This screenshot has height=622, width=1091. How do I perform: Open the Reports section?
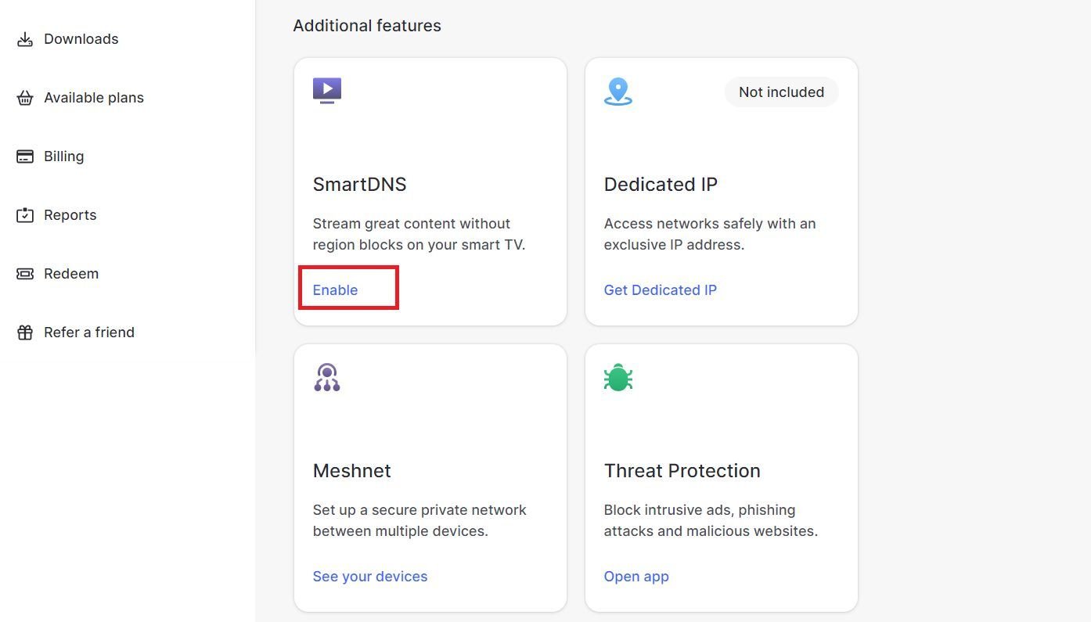(x=70, y=215)
